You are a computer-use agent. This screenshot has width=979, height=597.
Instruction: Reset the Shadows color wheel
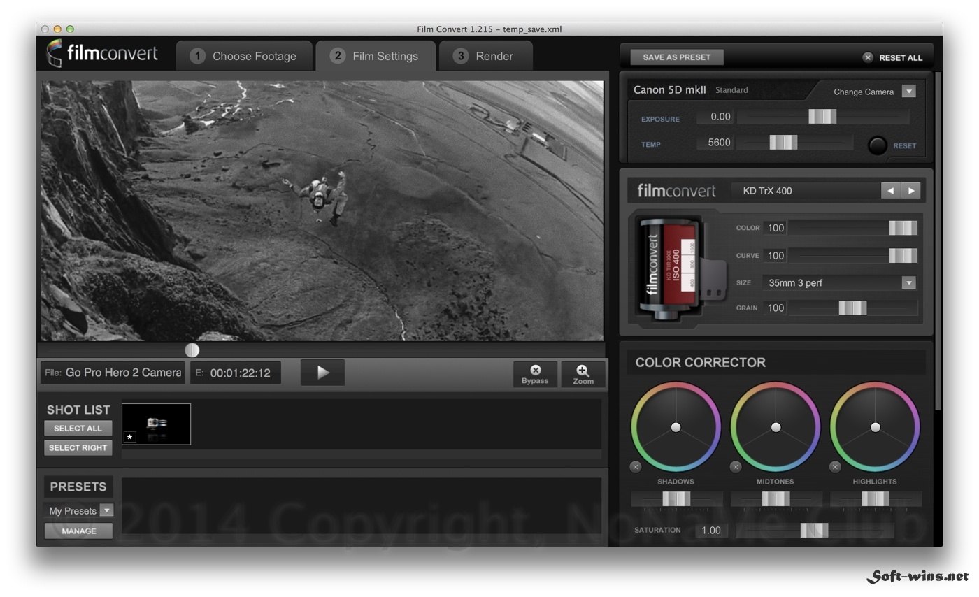coord(636,467)
